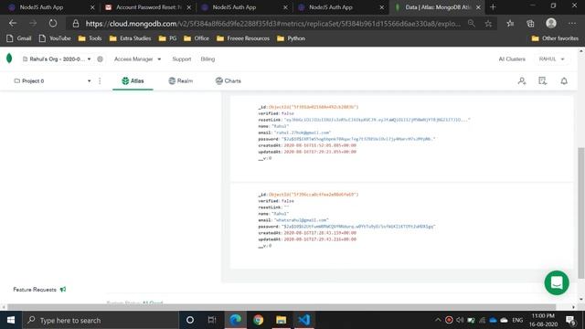Switch to the Charts tab

(229, 81)
